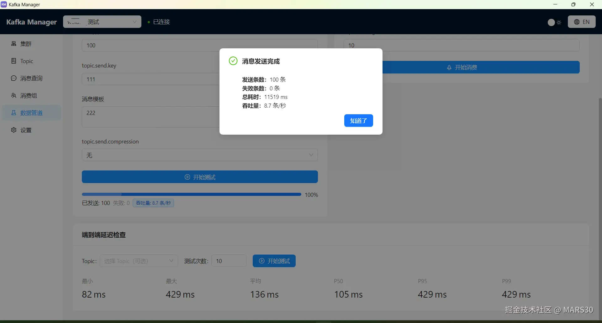This screenshot has width=602, height=323.
Task: Click the bell icon on 开始消费 button
Action: pos(449,67)
